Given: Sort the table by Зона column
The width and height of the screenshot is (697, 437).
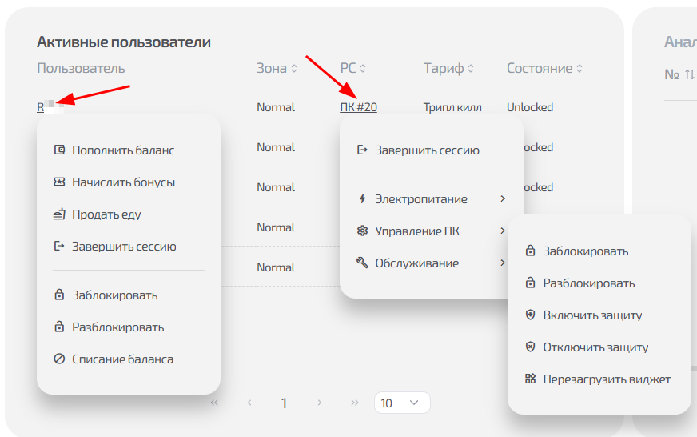Looking at the screenshot, I should coord(294,69).
